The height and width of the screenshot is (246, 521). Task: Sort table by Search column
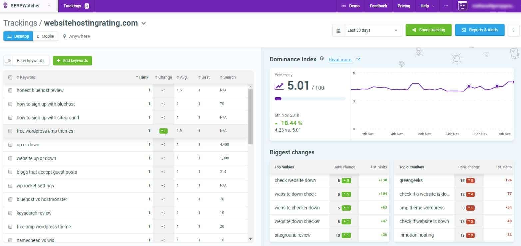pyautogui.click(x=228, y=77)
